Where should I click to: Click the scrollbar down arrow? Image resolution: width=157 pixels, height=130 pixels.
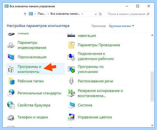(152, 125)
